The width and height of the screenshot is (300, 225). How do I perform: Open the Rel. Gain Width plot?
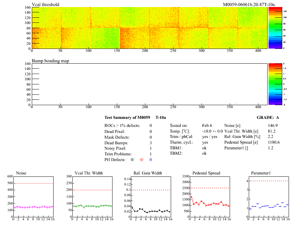[x=151, y=197]
